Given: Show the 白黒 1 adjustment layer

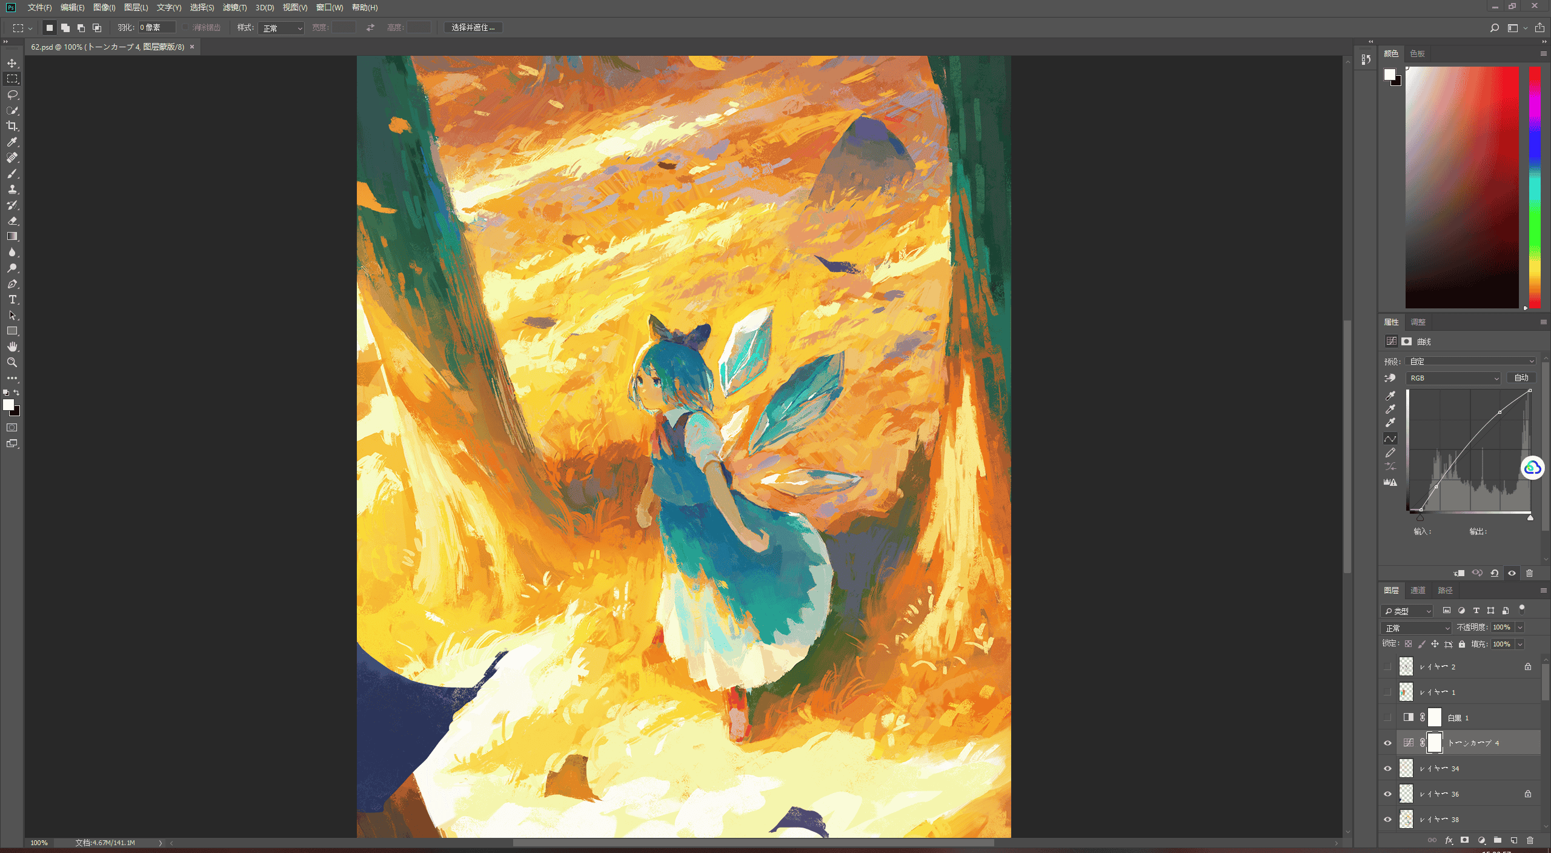Looking at the screenshot, I should (x=1387, y=717).
